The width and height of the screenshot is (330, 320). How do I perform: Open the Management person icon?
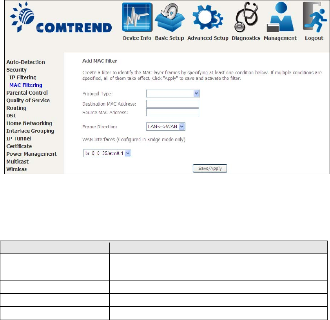pyautogui.click(x=280, y=17)
